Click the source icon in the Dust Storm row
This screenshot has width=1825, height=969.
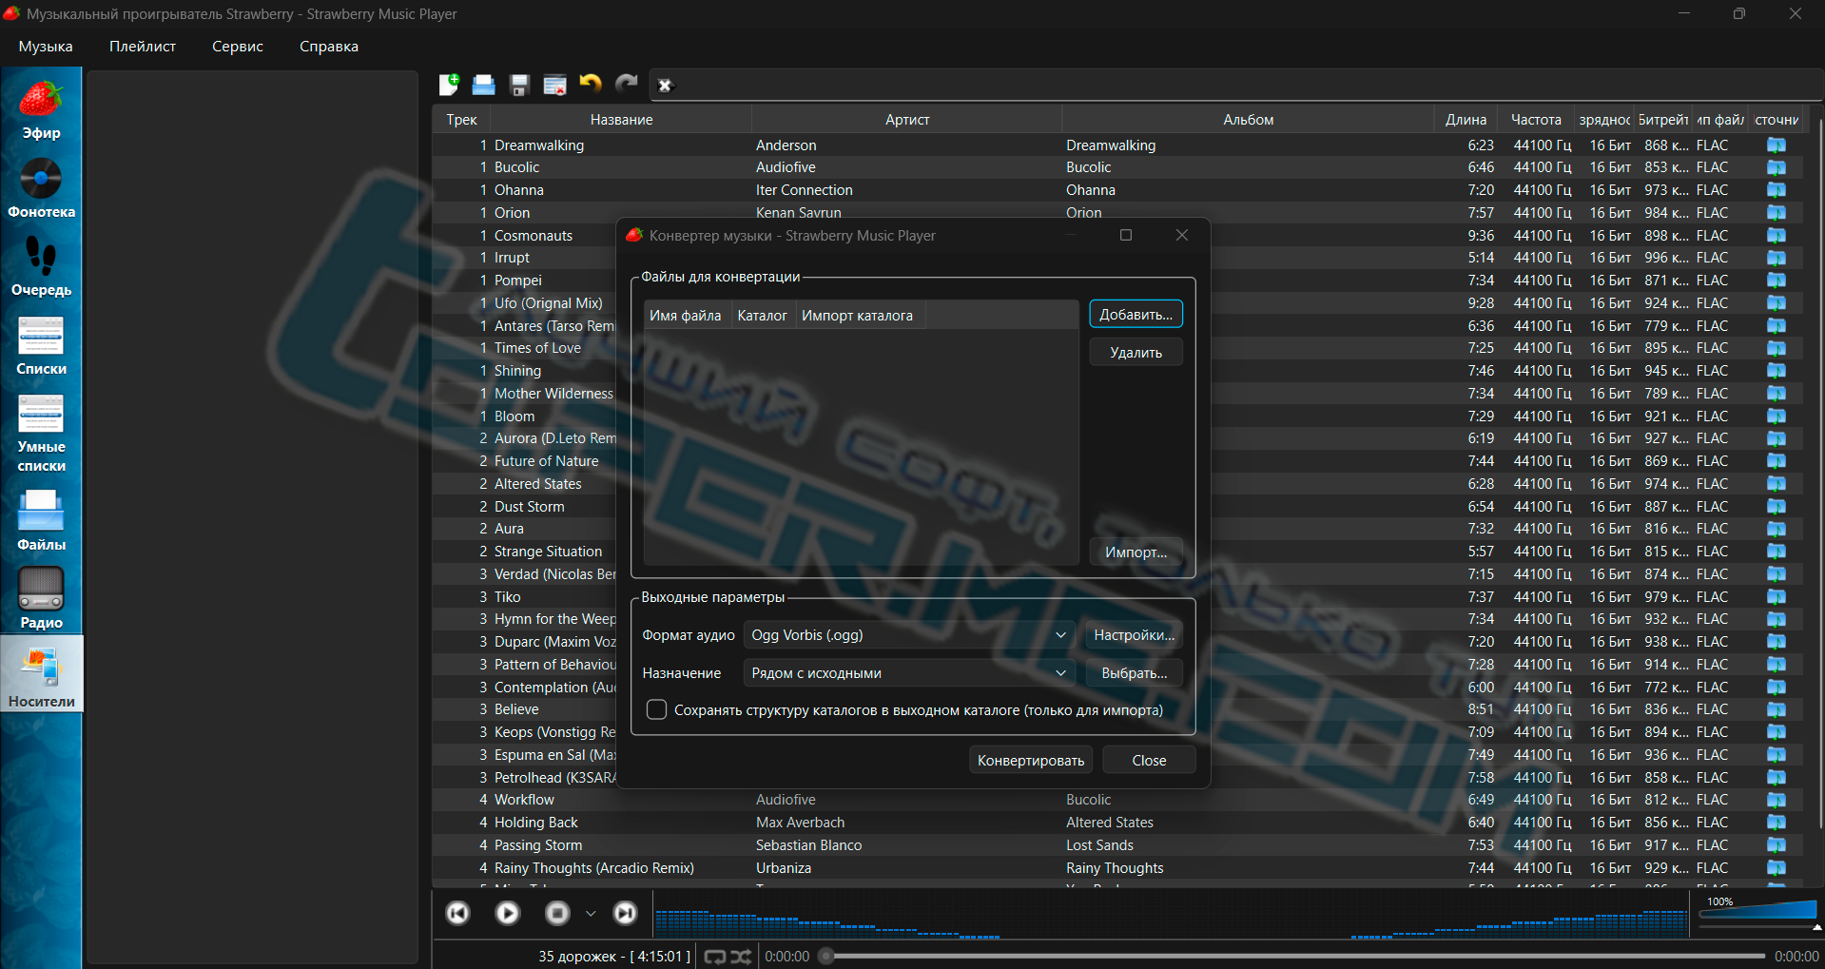(x=1776, y=507)
